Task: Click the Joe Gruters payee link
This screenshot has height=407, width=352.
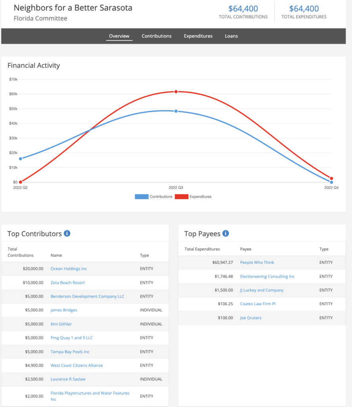Action: click(x=251, y=318)
